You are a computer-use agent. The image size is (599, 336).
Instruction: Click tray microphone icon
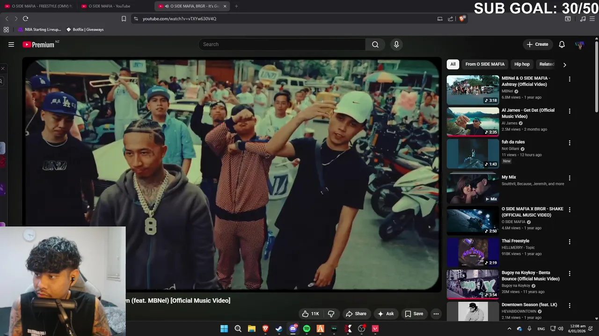point(529,329)
